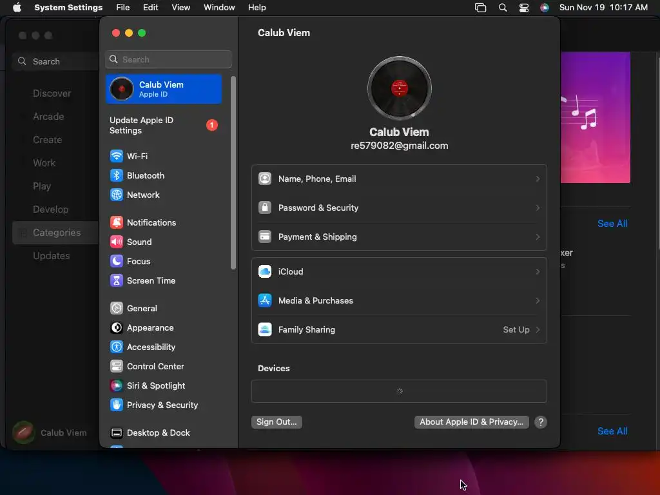This screenshot has width=660, height=495.
Task: Expand the Name, Phone, Email chevron
Action: pos(538,179)
